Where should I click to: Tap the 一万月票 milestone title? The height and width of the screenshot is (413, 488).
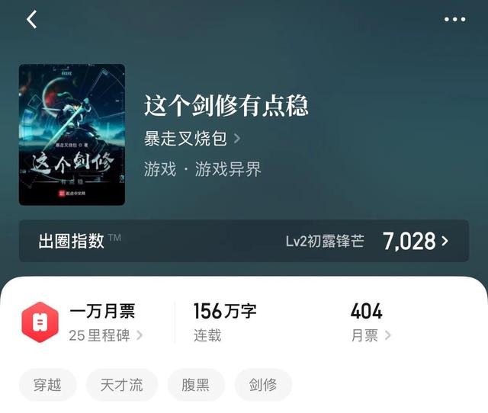pyautogui.click(x=102, y=311)
